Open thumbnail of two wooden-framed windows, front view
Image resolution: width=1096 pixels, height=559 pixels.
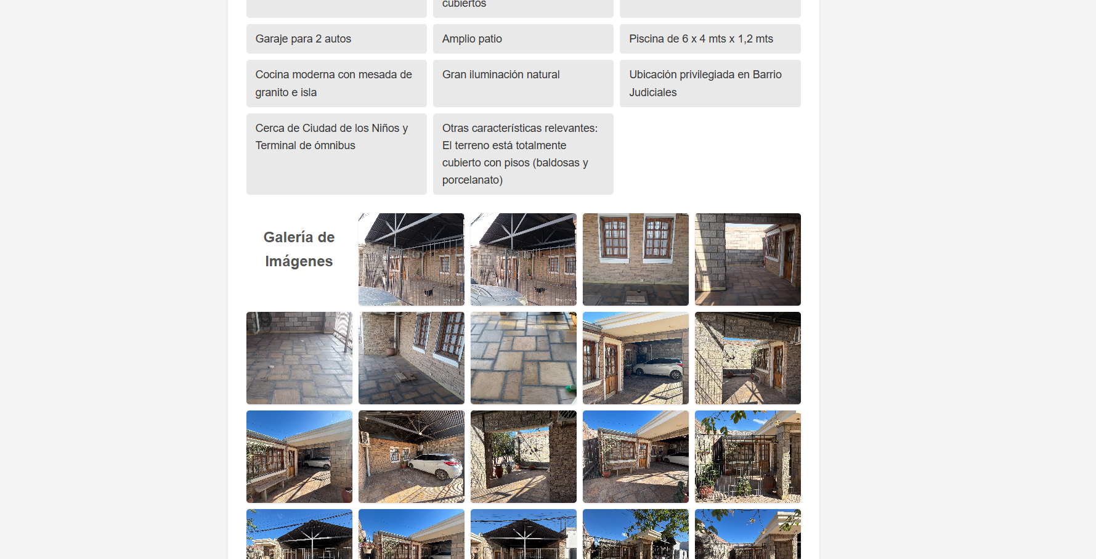635,259
